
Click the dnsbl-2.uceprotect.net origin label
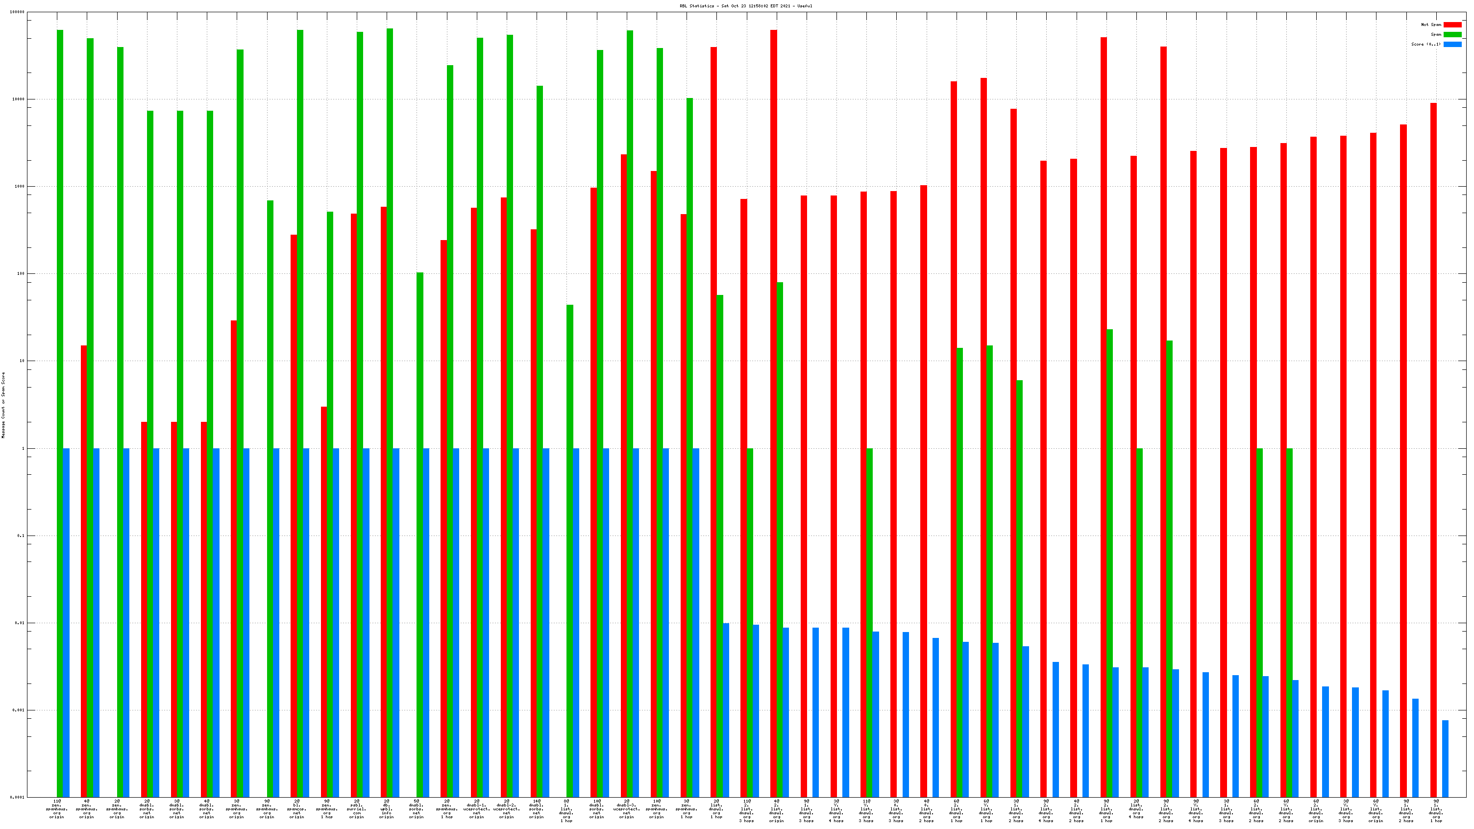506,808
